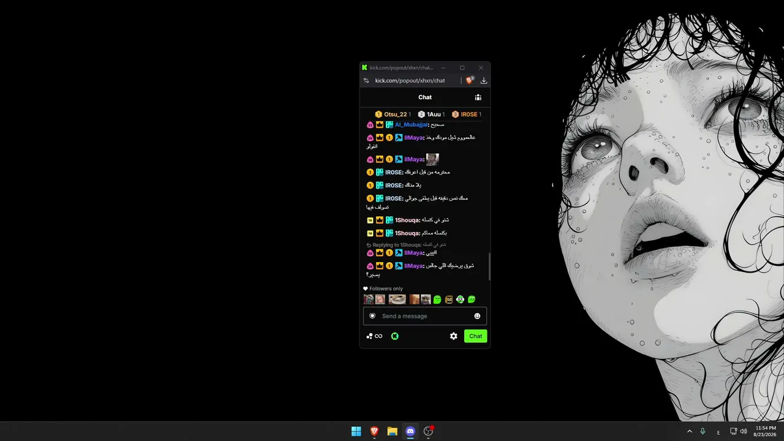Open chat settings gear
The width and height of the screenshot is (784, 441).
[454, 336]
